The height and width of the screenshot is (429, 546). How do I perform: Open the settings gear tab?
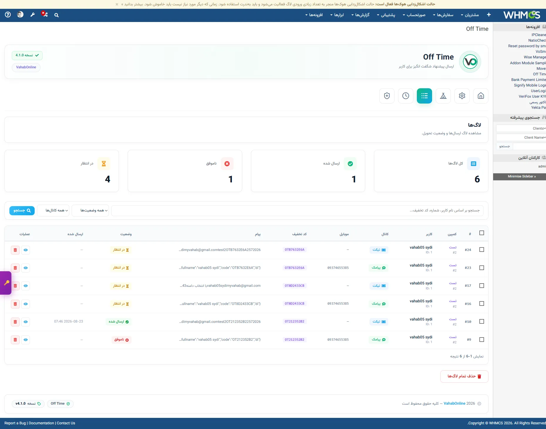[x=462, y=96]
